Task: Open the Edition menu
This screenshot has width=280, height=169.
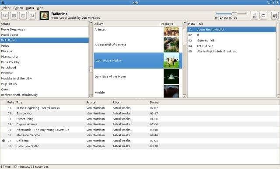Action: (x=18, y=8)
